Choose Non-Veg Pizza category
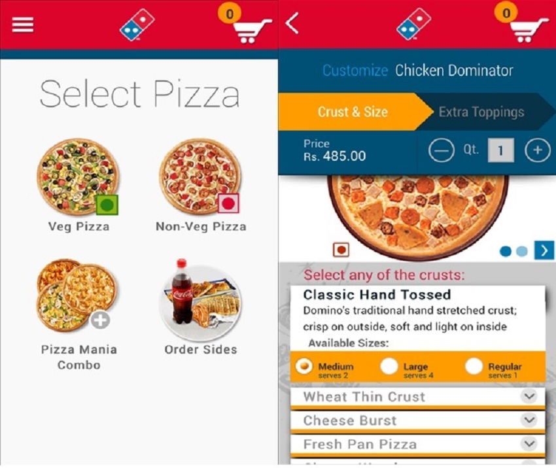Screen dimensions: 556x468 [x=201, y=185]
